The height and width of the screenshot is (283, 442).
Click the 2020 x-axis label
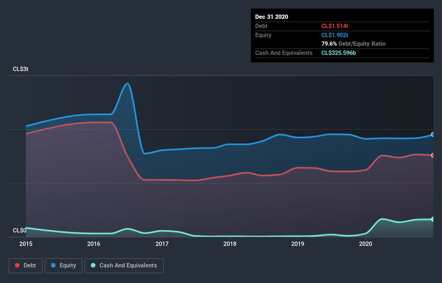pos(366,244)
